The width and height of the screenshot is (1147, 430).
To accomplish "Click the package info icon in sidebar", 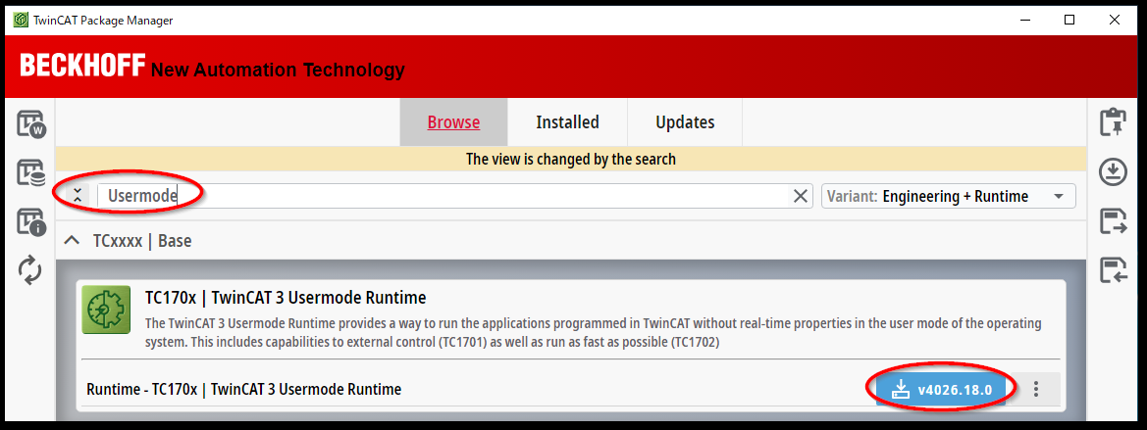I will point(30,222).
